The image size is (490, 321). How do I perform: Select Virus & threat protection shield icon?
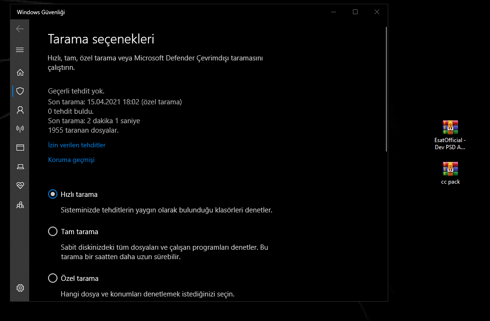[20, 91]
